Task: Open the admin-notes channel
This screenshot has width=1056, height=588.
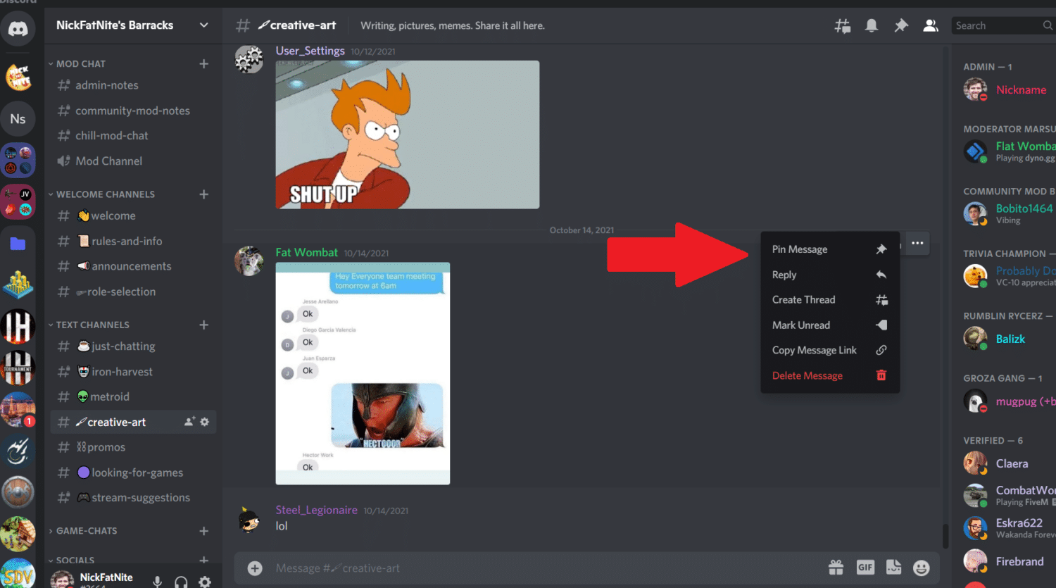Action: click(x=133, y=85)
